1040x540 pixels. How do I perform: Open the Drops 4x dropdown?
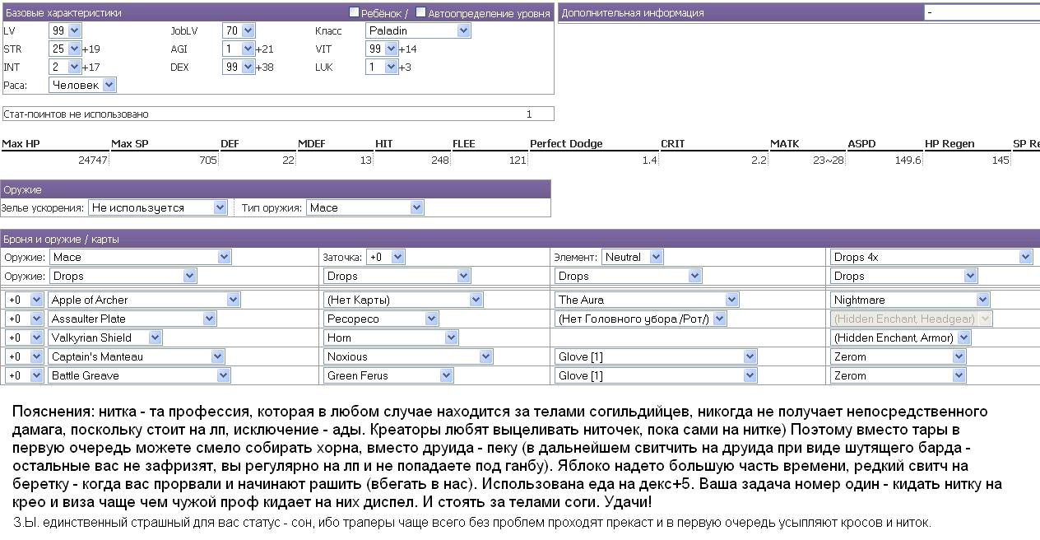931,257
